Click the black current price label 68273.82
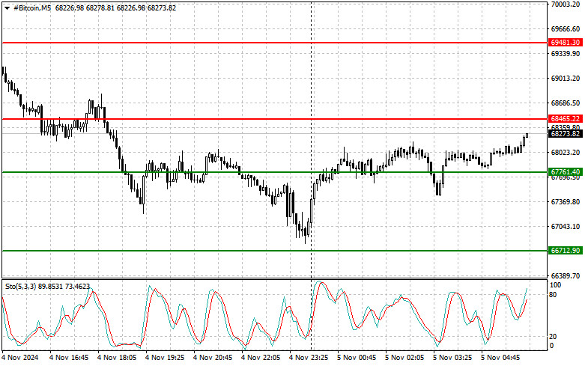Screen dimensions: 585x366 565,133
